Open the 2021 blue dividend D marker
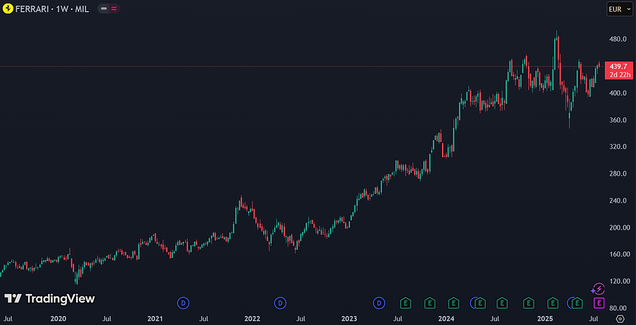Viewport: 636px width, 325px height. click(183, 303)
